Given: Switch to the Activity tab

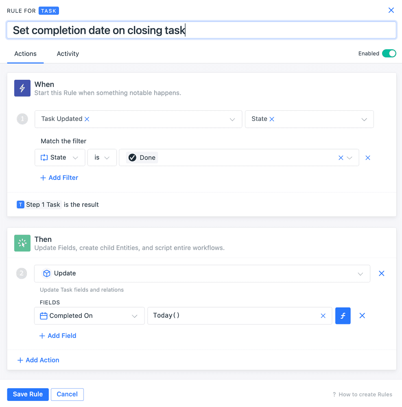Looking at the screenshot, I should coord(68,54).
